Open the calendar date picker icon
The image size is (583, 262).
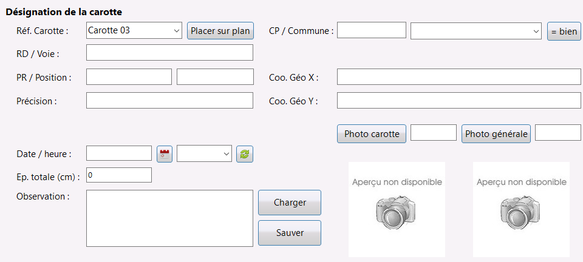[x=165, y=153]
